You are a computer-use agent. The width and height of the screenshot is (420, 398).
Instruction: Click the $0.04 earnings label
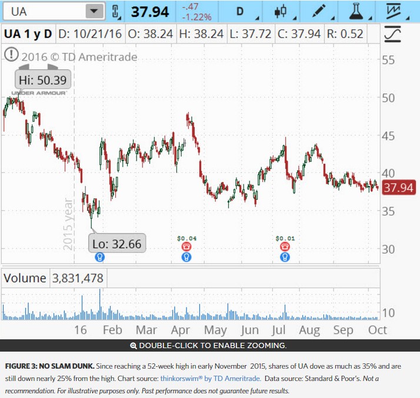[186, 238]
